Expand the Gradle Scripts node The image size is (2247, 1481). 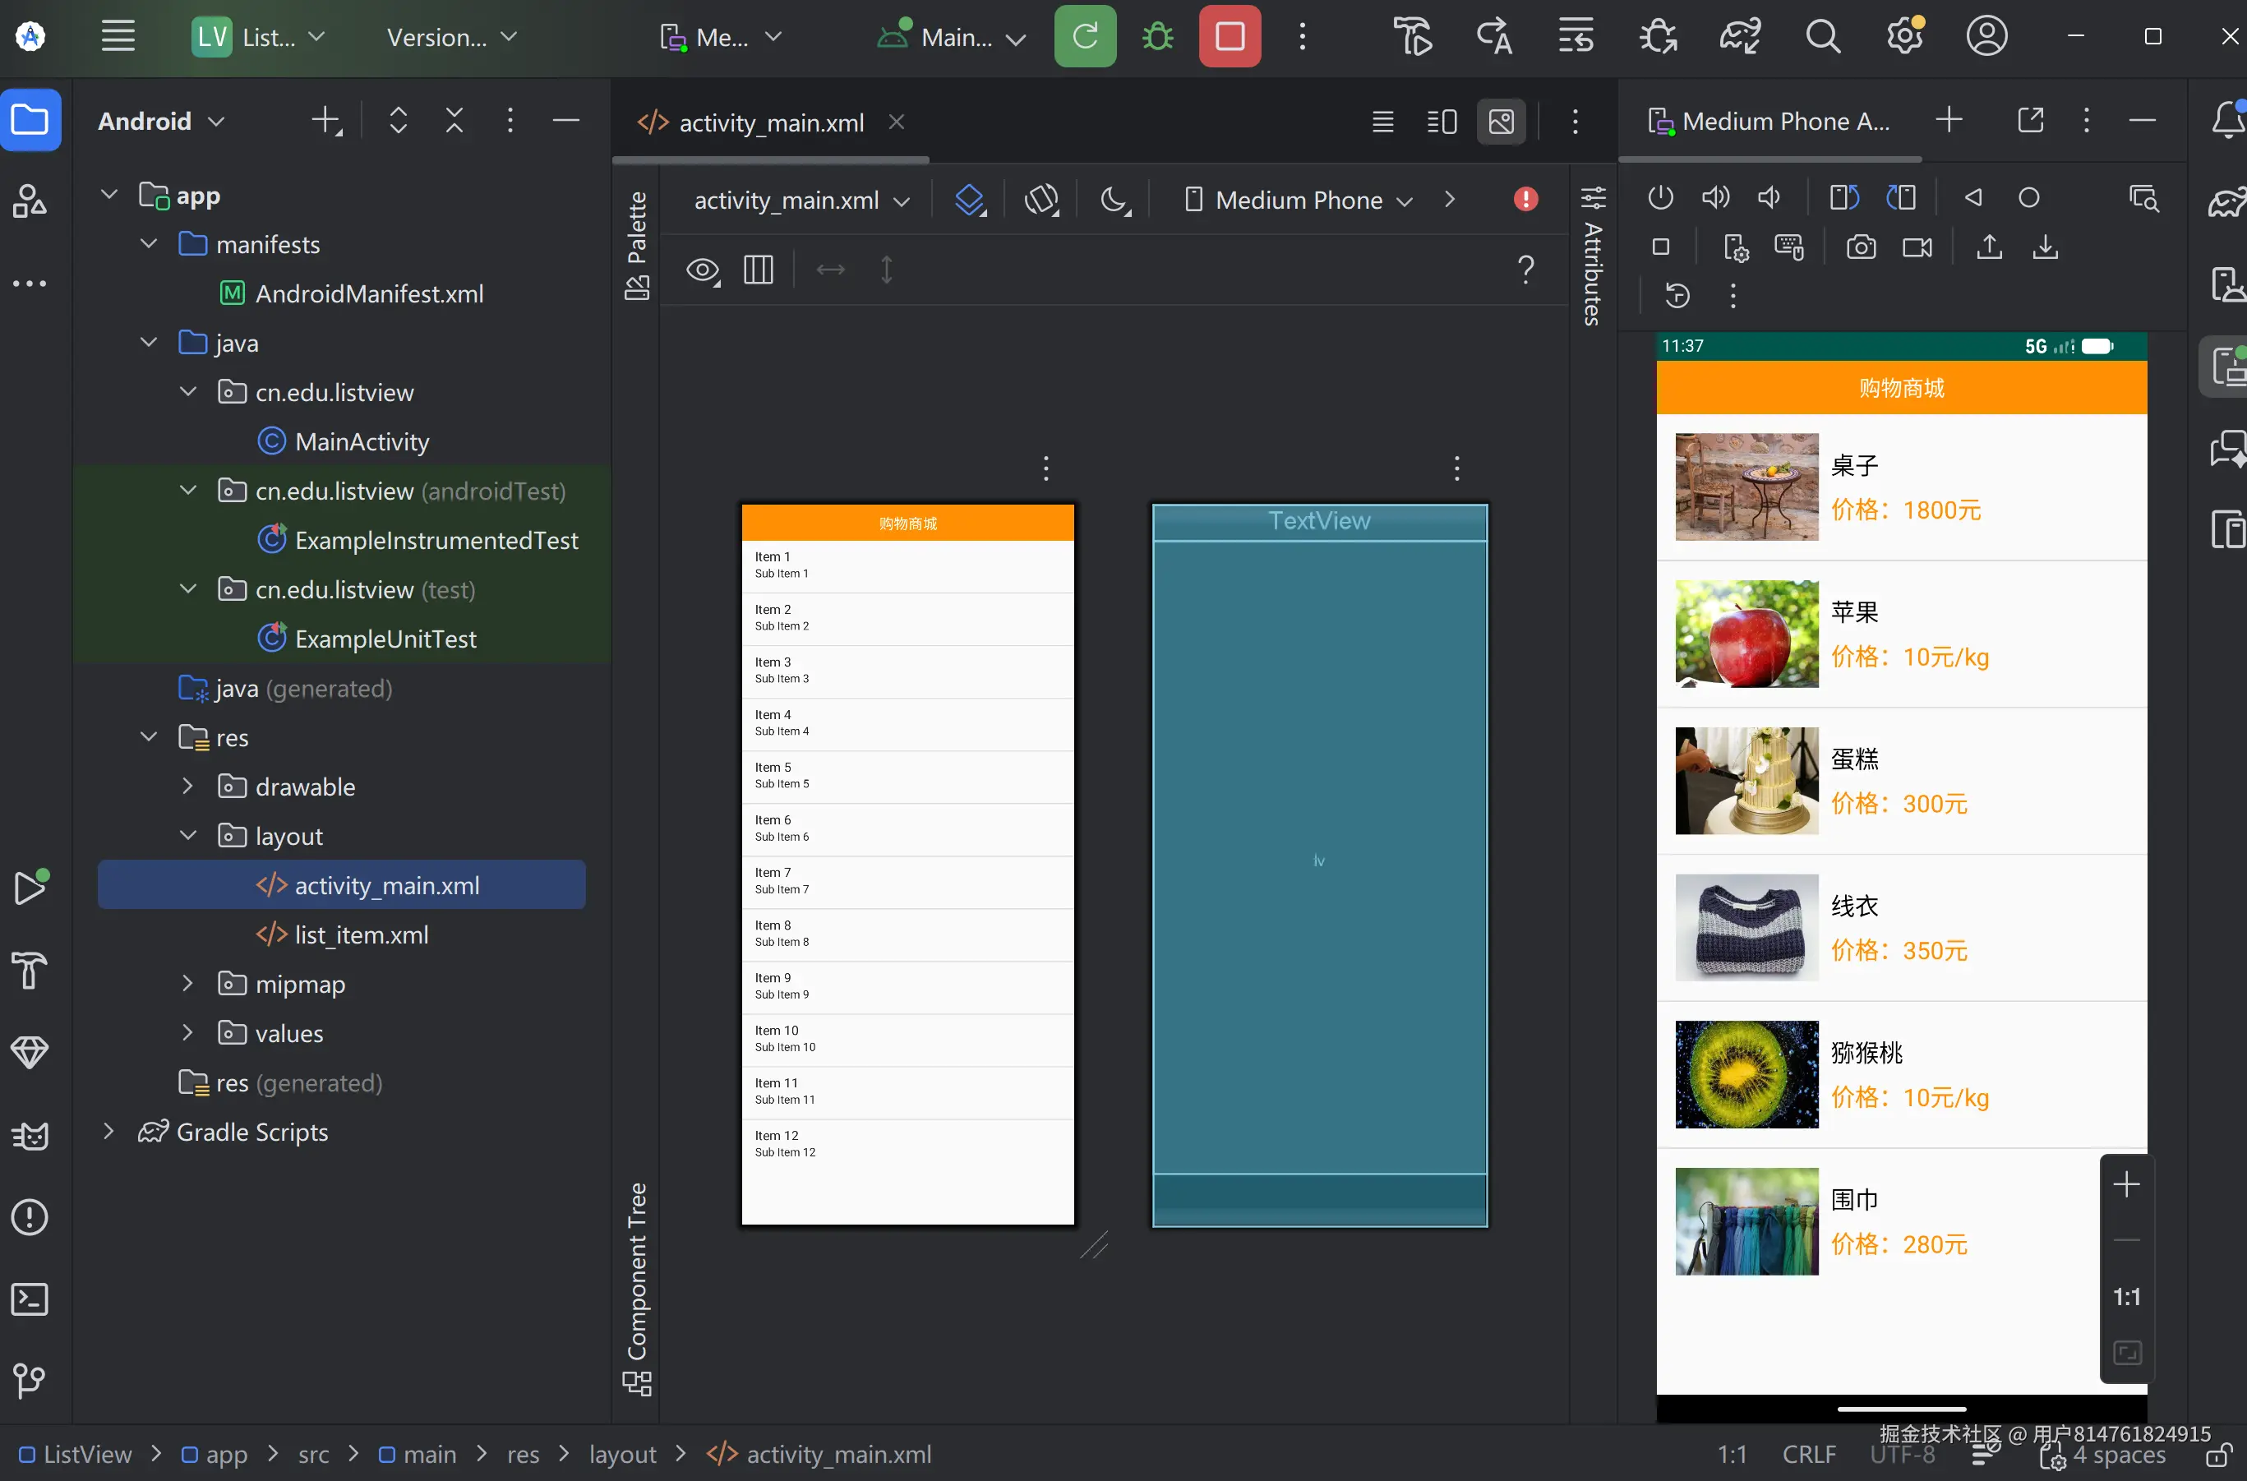point(108,1131)
